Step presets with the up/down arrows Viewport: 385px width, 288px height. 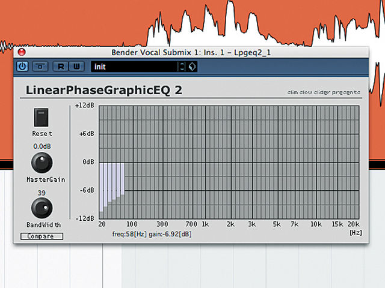(x=182, y=67)
